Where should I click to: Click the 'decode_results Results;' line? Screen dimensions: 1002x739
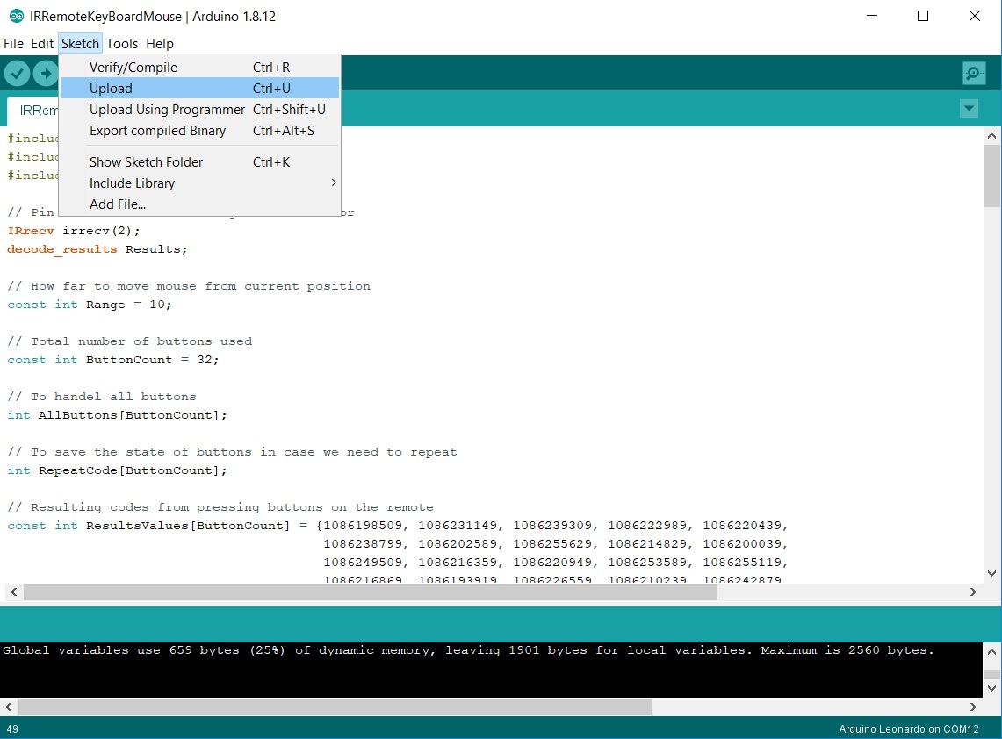click(x=97, y=249)
